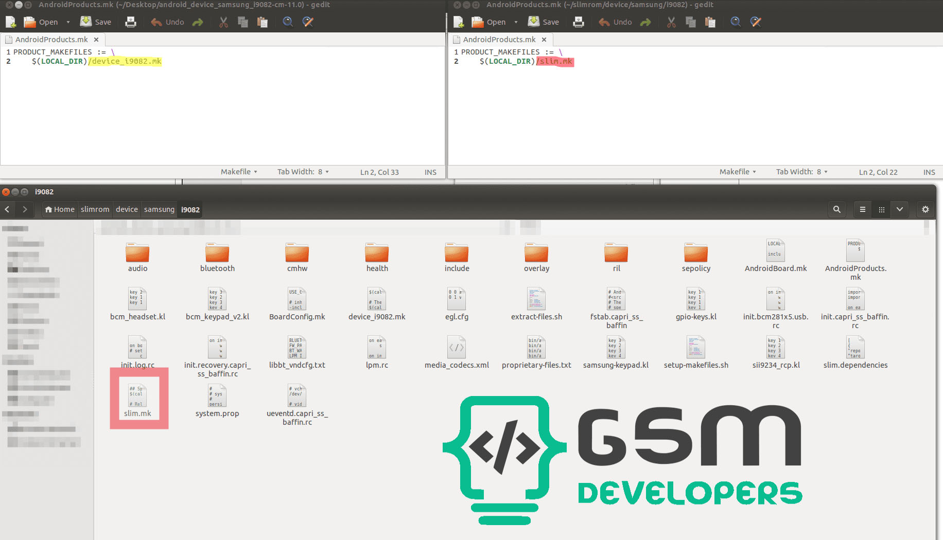Click Save button in left gedit toolbar
The height and width of the screenshot is (540, 943).
[96, 22]
